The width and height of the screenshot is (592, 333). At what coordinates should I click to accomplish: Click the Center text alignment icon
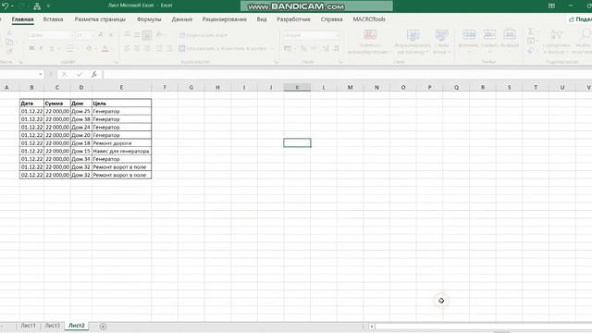pos(137,48)
